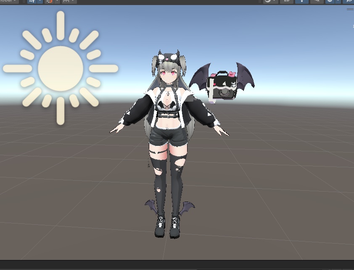Toggle the scene grid visibility icon
Screen dimensions: 354x270
click(32, 1)
